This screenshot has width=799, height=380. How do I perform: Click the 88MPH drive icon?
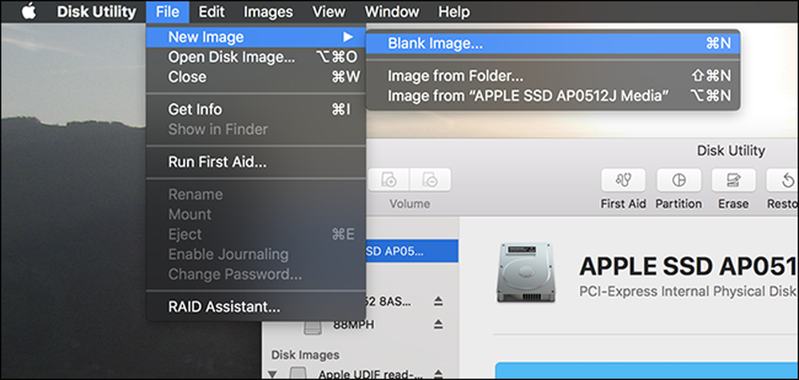(313, 326)
